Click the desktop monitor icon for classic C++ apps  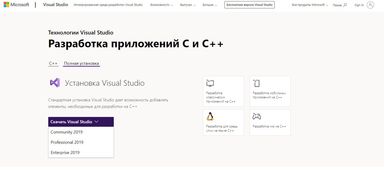[210, 83]
